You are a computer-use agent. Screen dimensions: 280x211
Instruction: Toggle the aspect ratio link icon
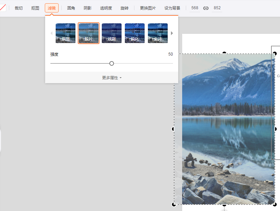[x=206, y=8]
